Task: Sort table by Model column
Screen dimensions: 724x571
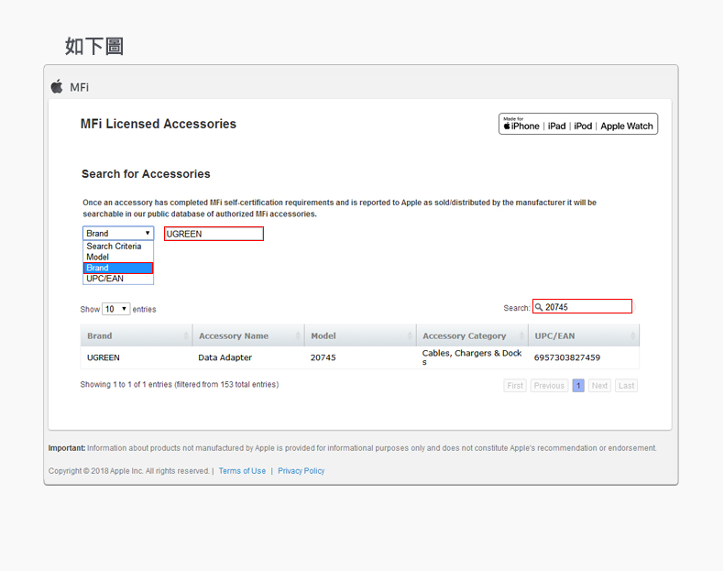Action: 359,336
